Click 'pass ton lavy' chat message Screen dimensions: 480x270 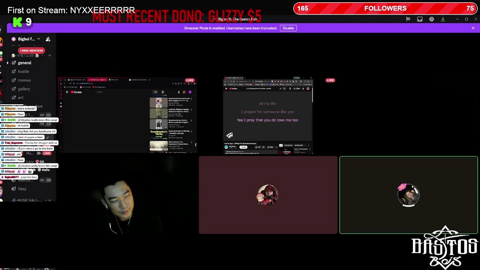[19, 177]
